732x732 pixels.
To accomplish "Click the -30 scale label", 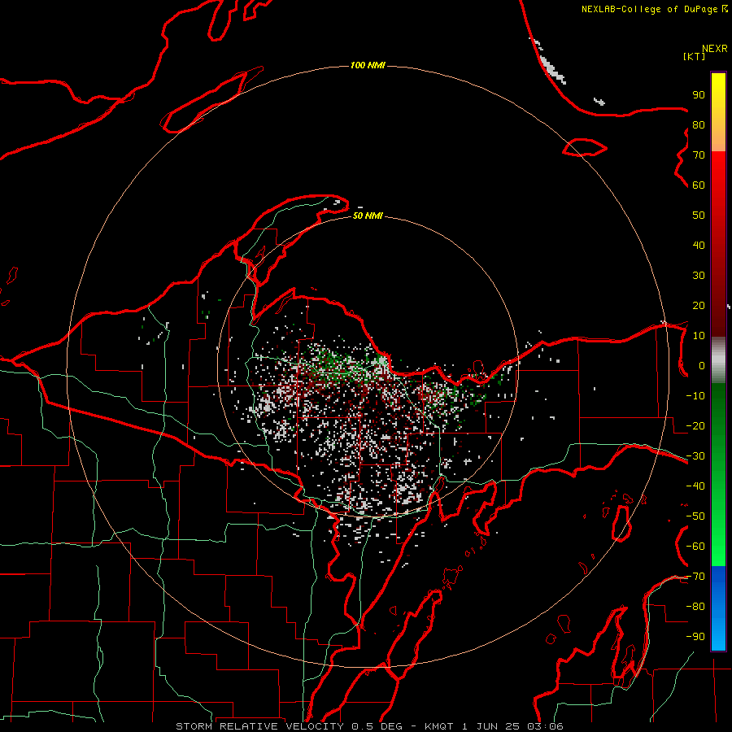I will coord(695,456).
